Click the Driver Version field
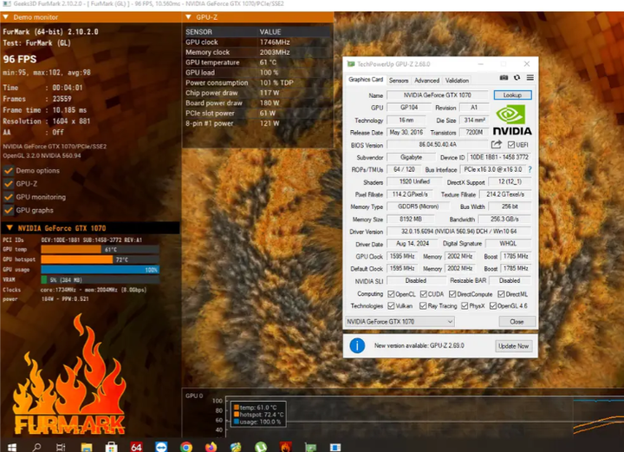 click(458, 232)
